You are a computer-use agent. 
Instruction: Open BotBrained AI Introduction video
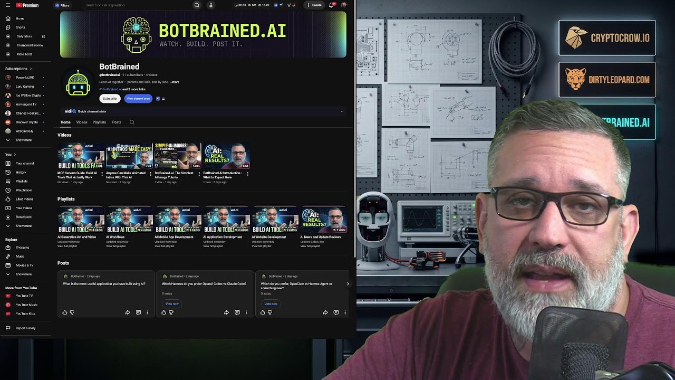tap(227, 156)
